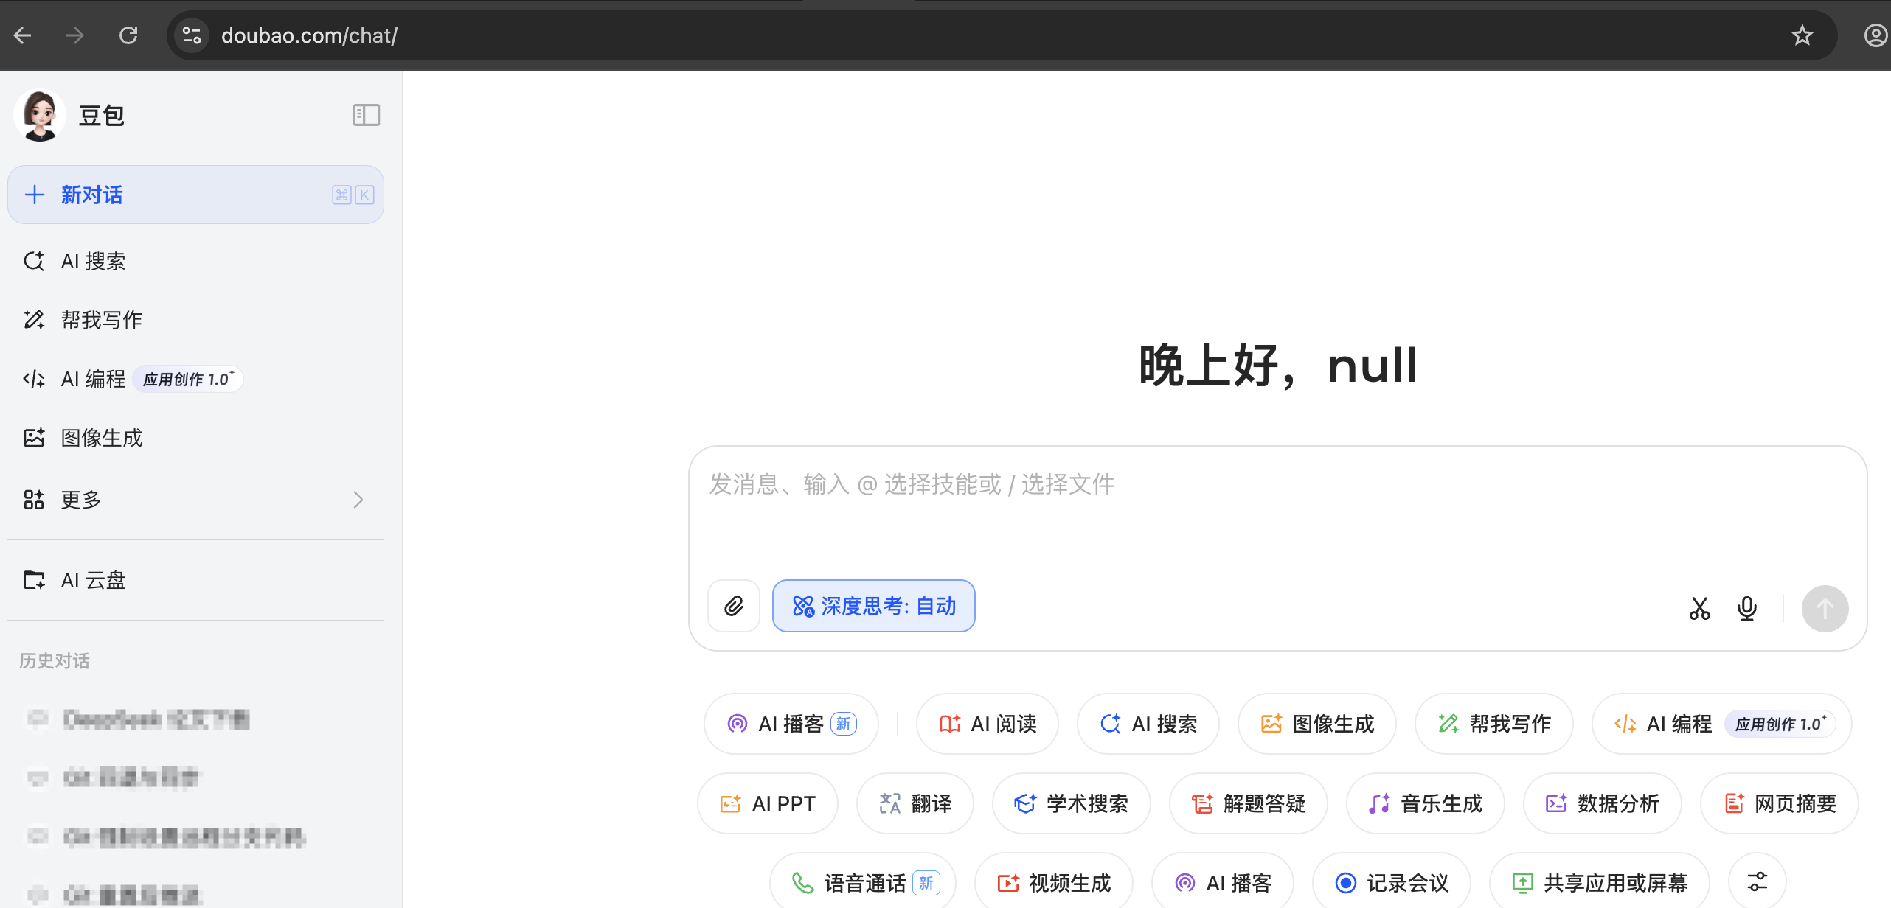Click the browser back arrow

click(x=23, y=35)
